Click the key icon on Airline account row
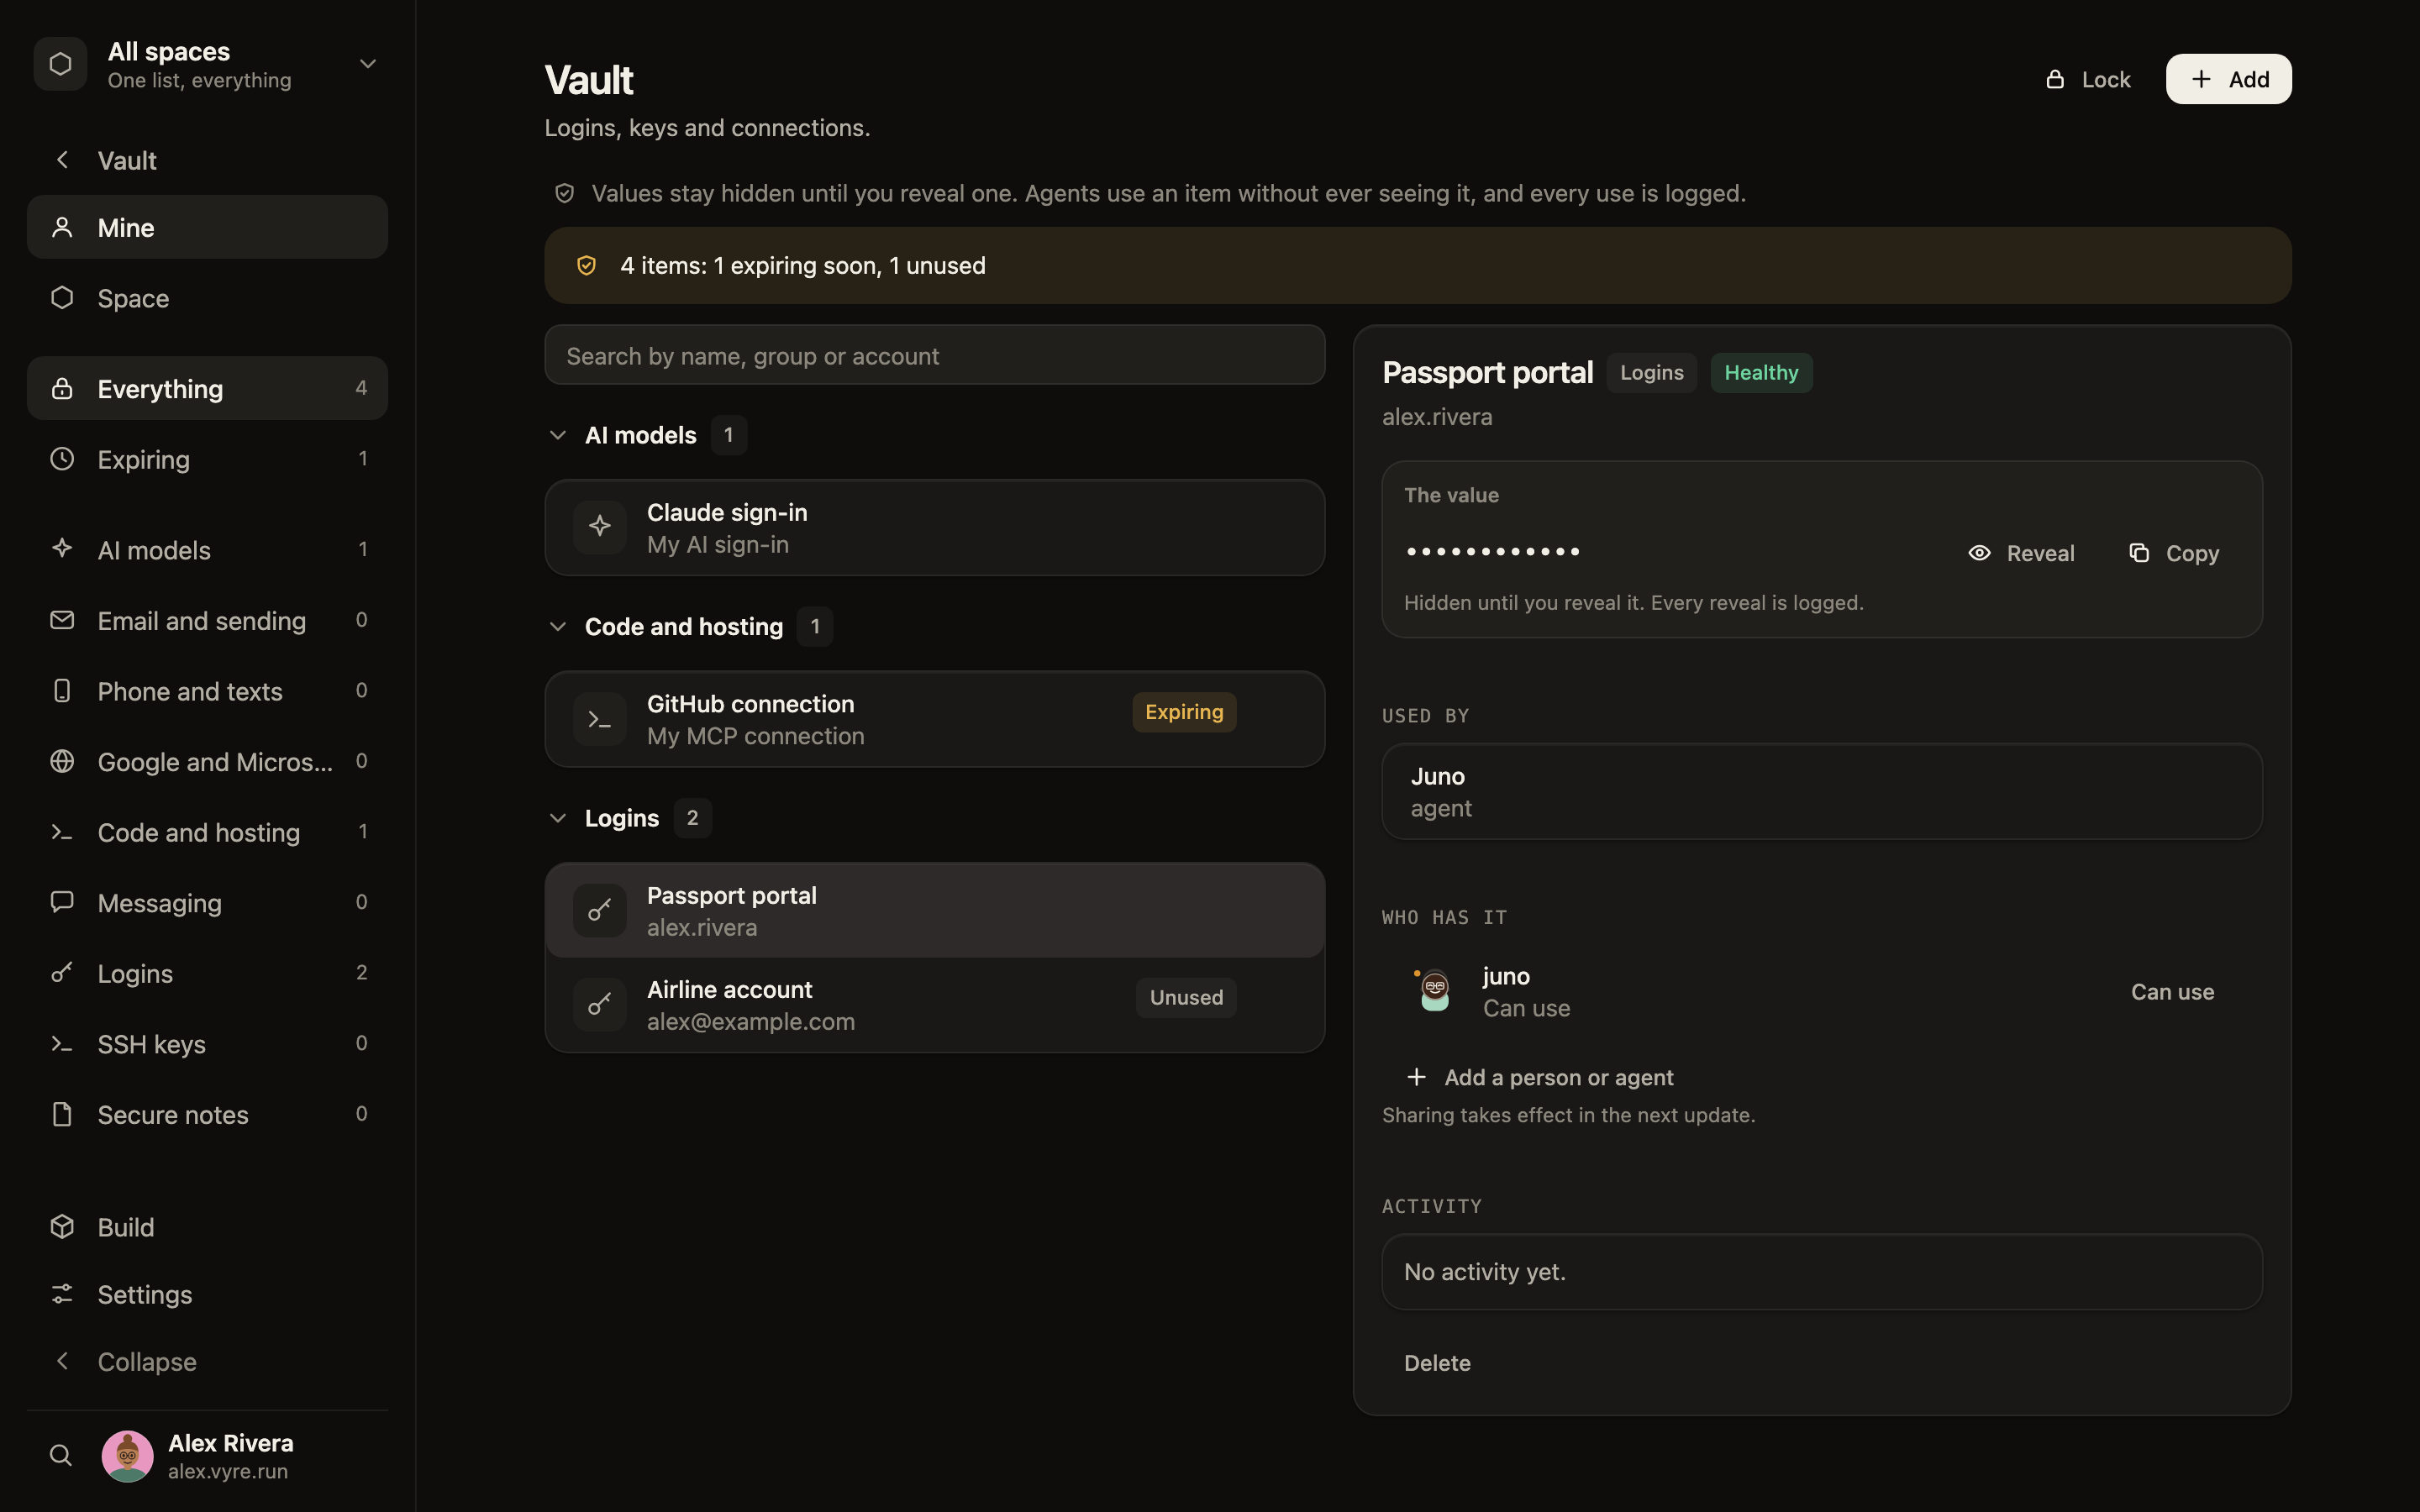 [600, 1004]
